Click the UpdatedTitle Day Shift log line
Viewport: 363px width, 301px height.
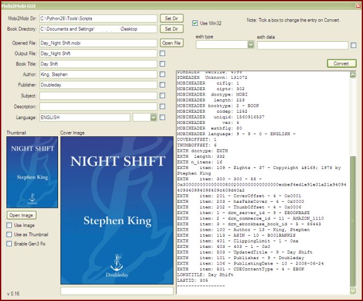point(245,252)
